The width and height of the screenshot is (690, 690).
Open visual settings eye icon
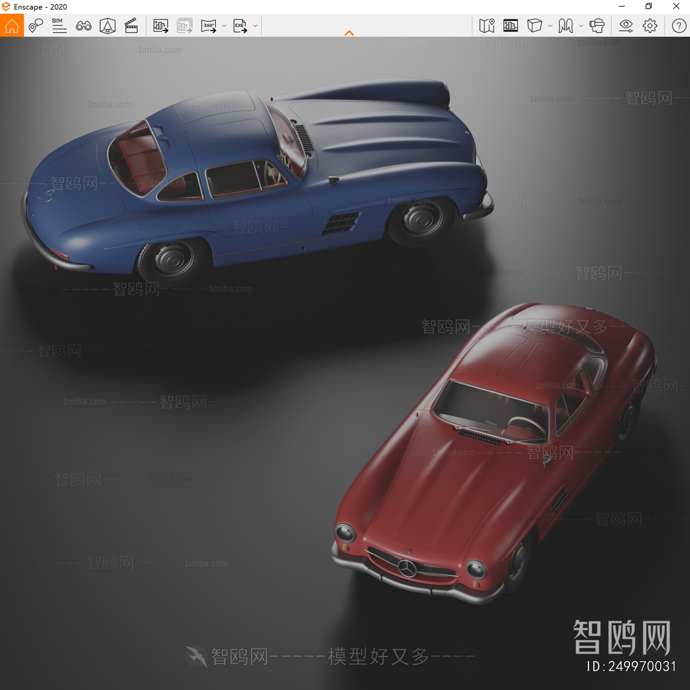pos(626,26)
